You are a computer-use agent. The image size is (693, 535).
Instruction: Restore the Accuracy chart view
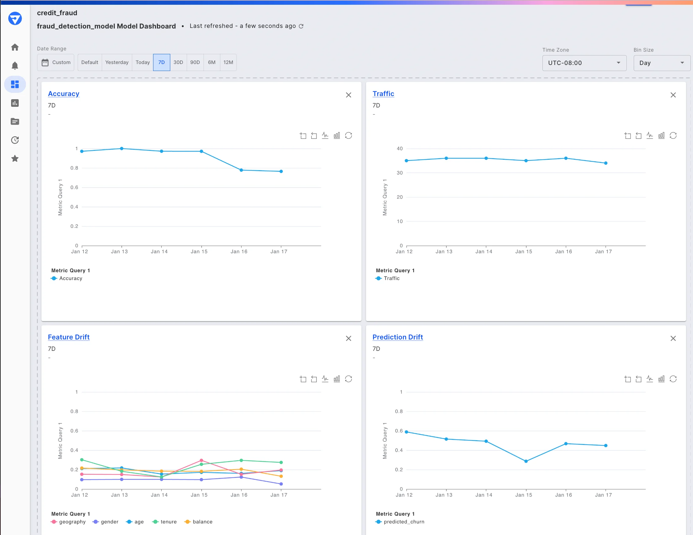(348, 136)
